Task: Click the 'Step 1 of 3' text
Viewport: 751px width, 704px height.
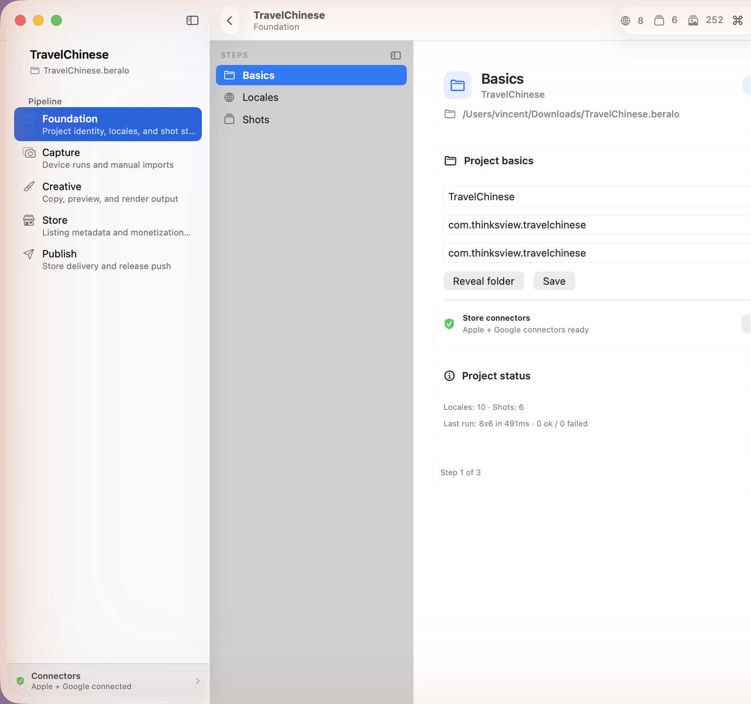Action: 461,472
